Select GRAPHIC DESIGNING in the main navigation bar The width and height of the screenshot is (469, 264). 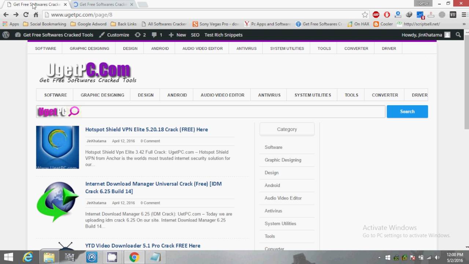(x=102, y=95)
